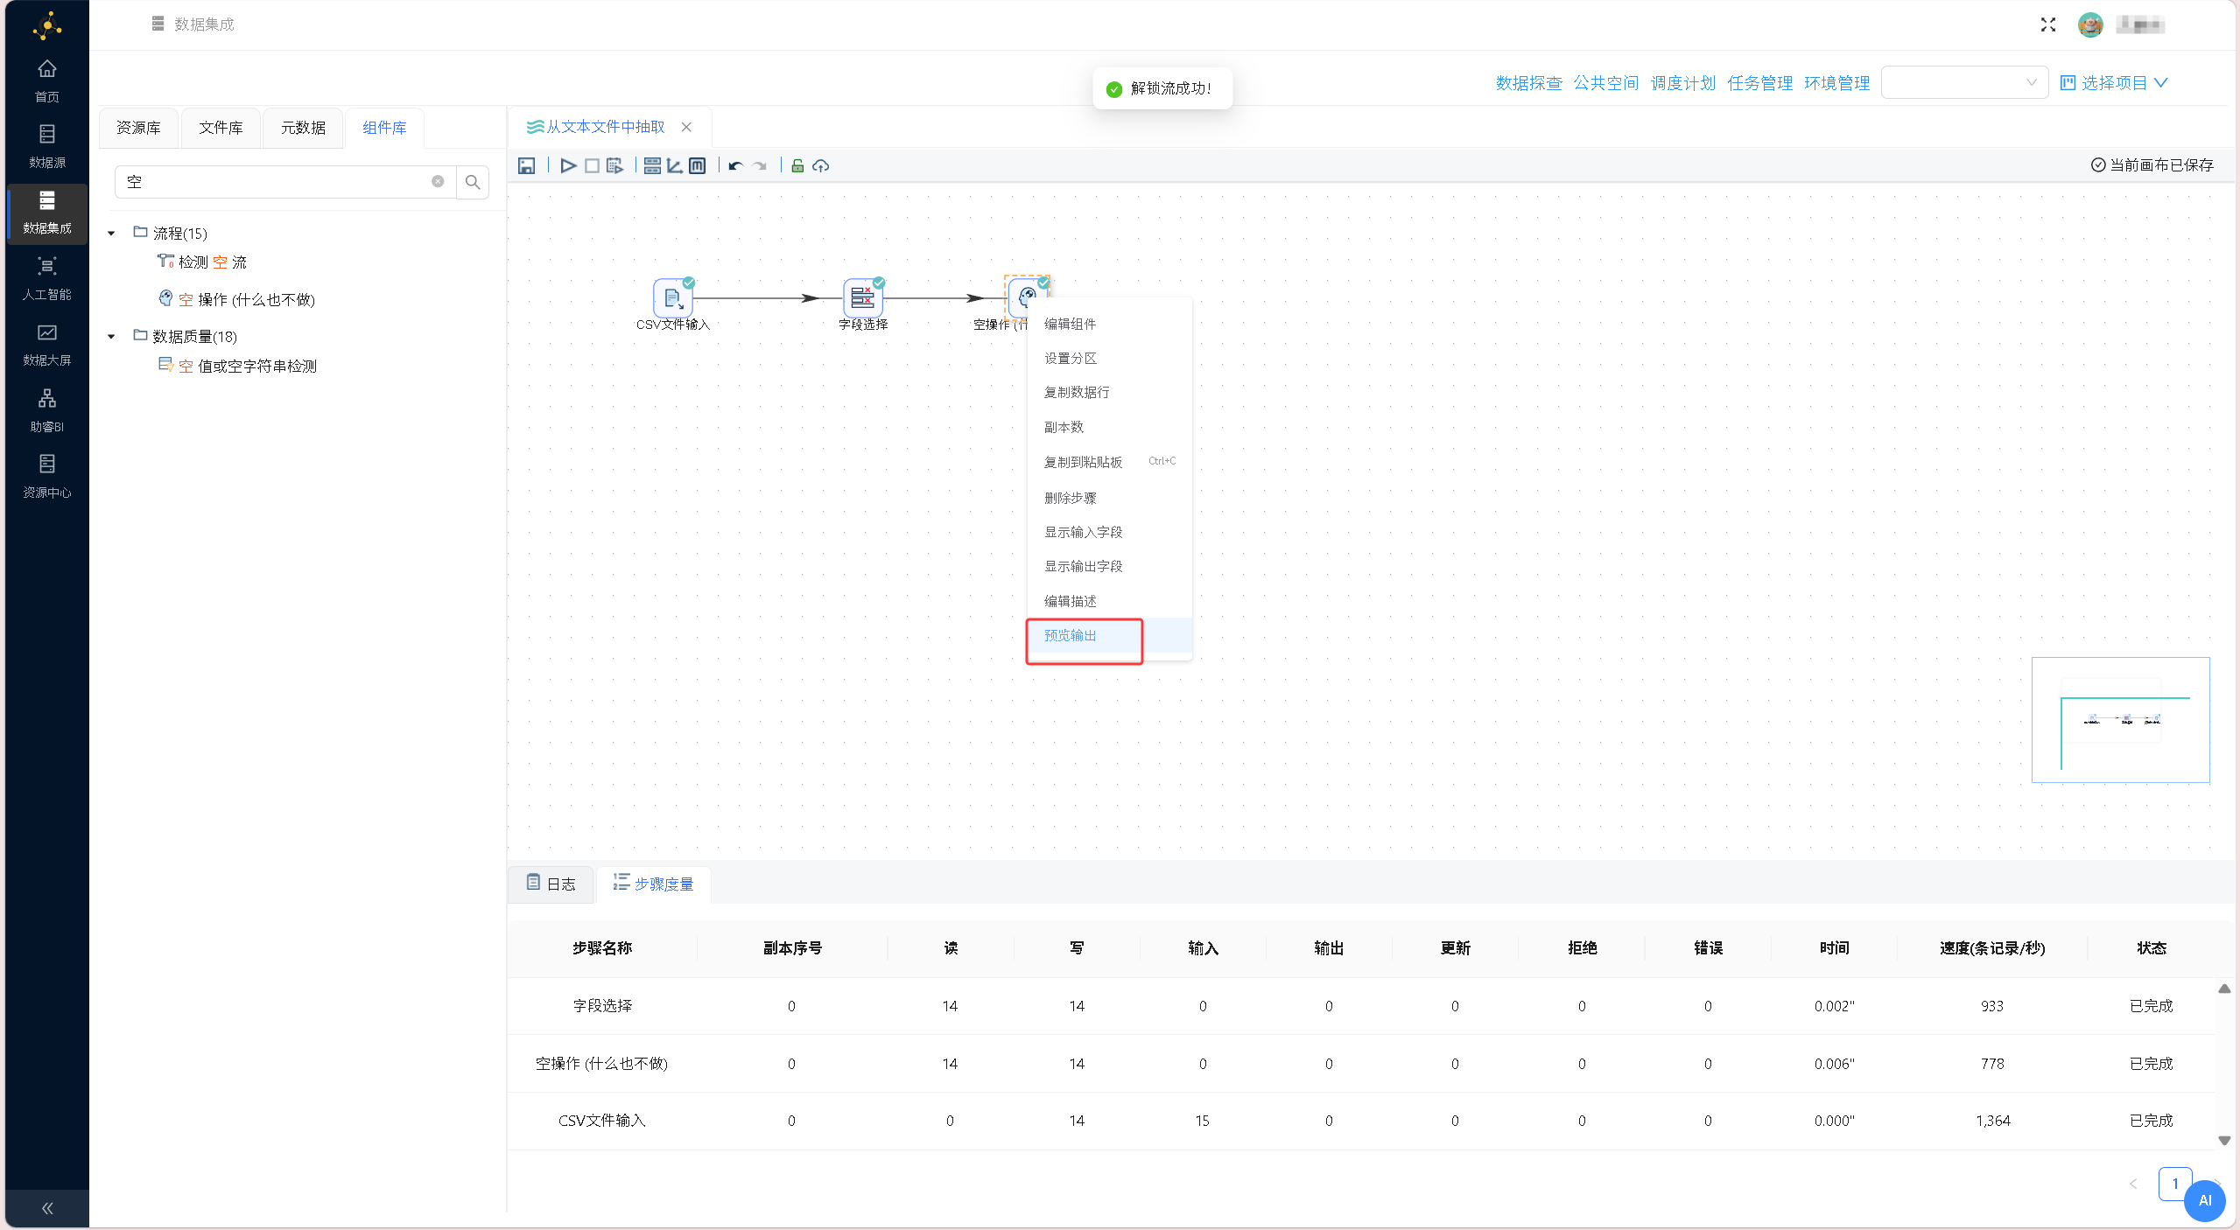
Task: Click page 1 in the pagination
Action: click(x=2174, y=1184)
